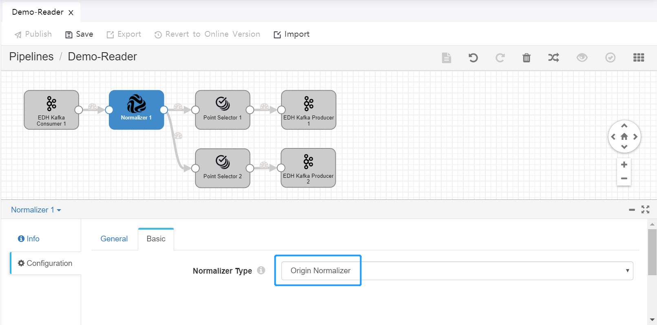Click the redo arrow icon

pos(500,57)
